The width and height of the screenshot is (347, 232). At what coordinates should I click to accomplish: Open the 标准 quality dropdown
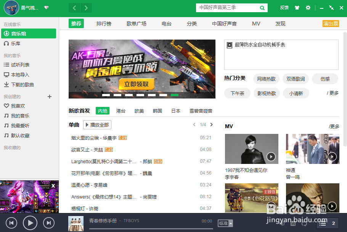225,223
